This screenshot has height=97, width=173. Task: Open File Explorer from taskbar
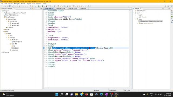point(76,94)
